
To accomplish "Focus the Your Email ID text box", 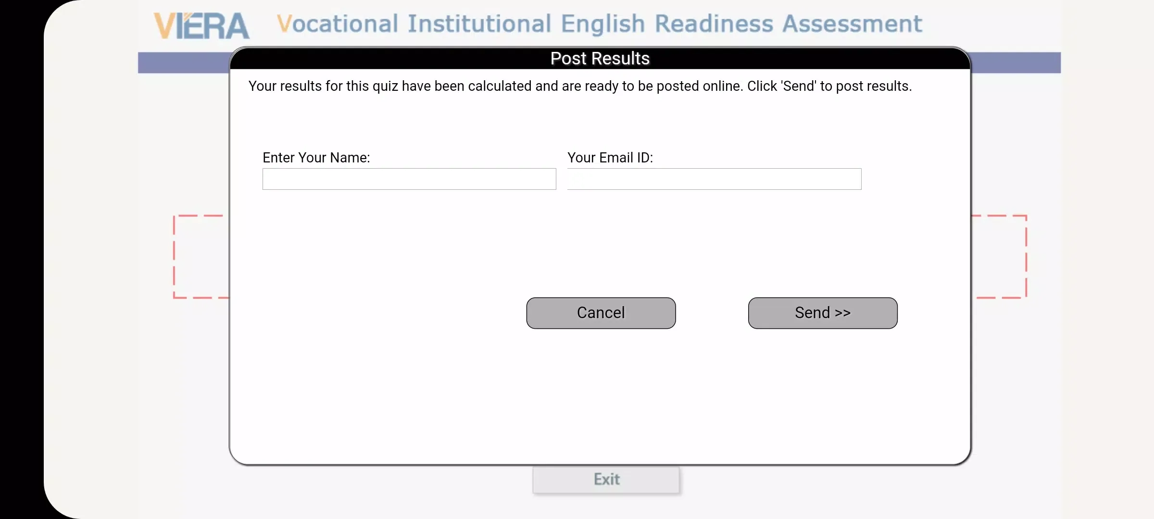I will 714,179.
